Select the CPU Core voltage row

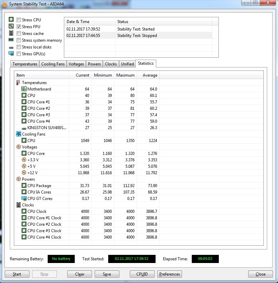point(87,153)
